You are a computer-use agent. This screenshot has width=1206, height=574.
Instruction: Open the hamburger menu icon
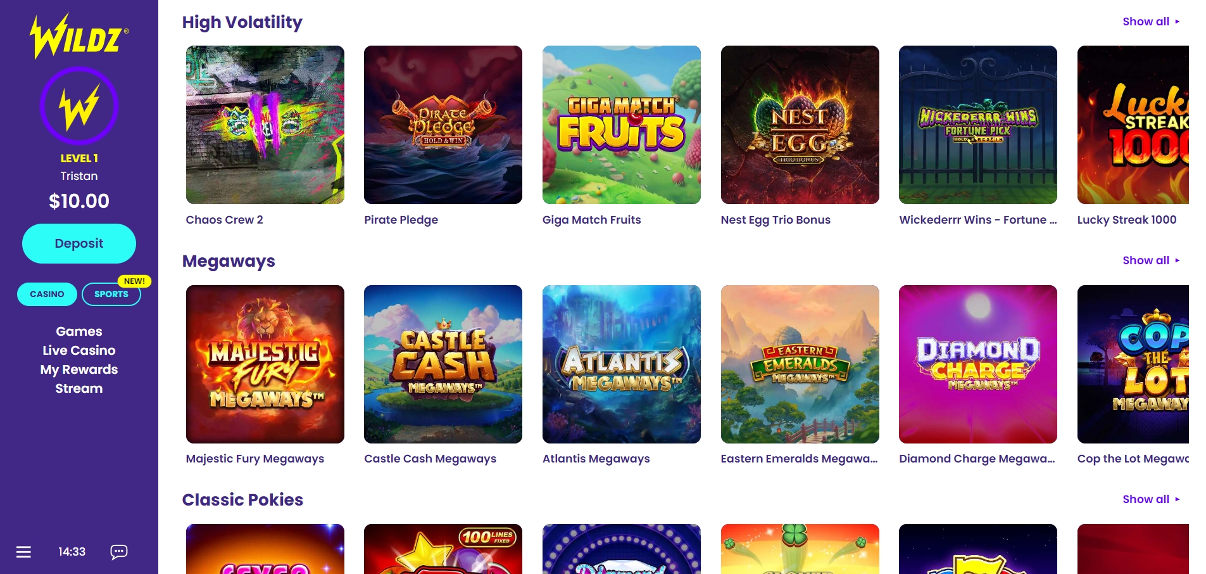(x=23, y=552)
